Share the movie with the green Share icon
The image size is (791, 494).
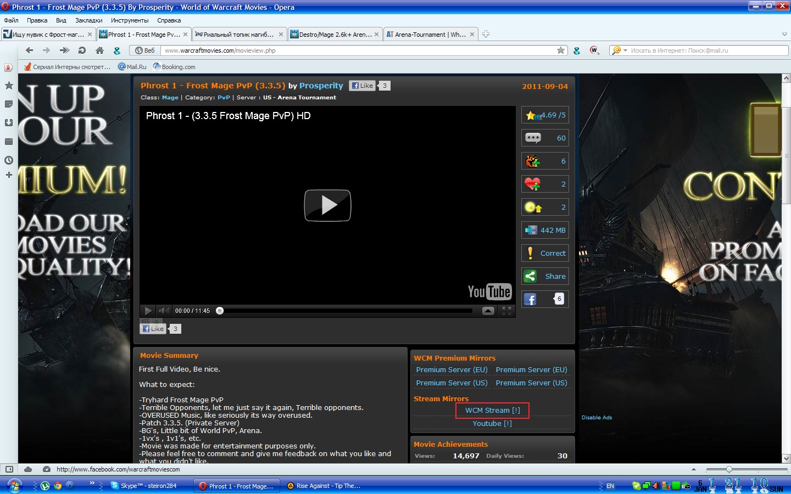(530, 276)
